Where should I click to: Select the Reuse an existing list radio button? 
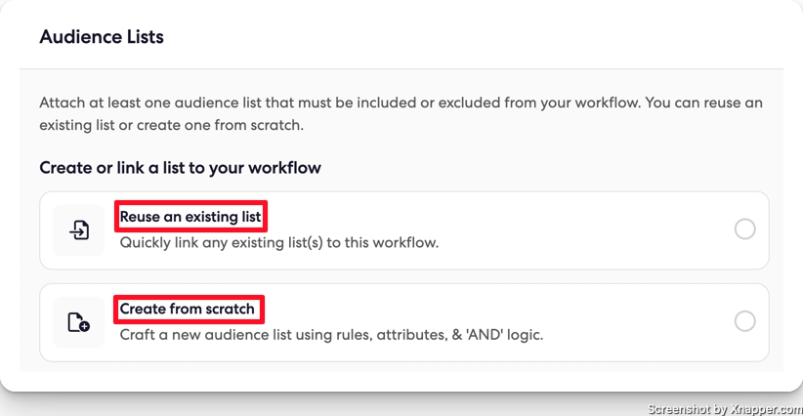click(x=744, y=229)
